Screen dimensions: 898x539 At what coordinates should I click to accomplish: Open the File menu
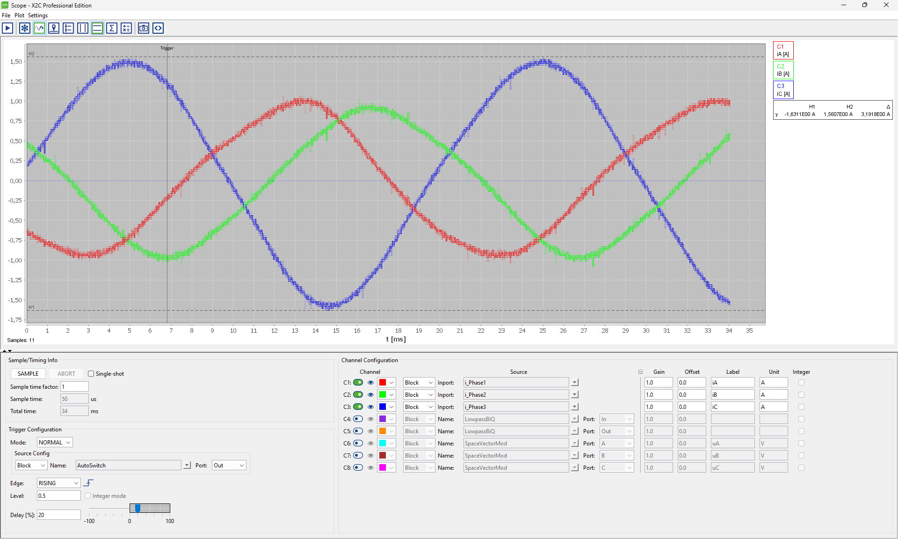6,15
